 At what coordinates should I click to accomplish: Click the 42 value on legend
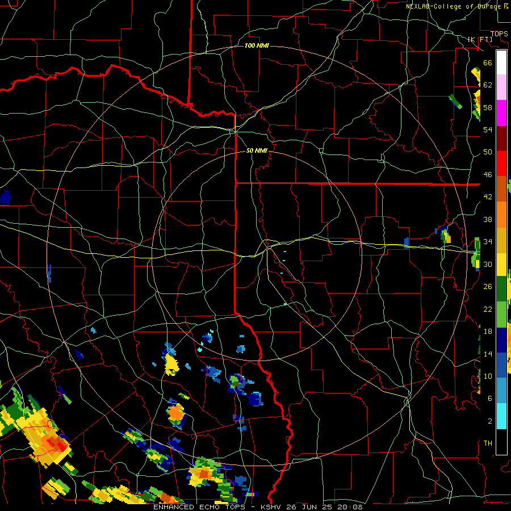point(488,197)
